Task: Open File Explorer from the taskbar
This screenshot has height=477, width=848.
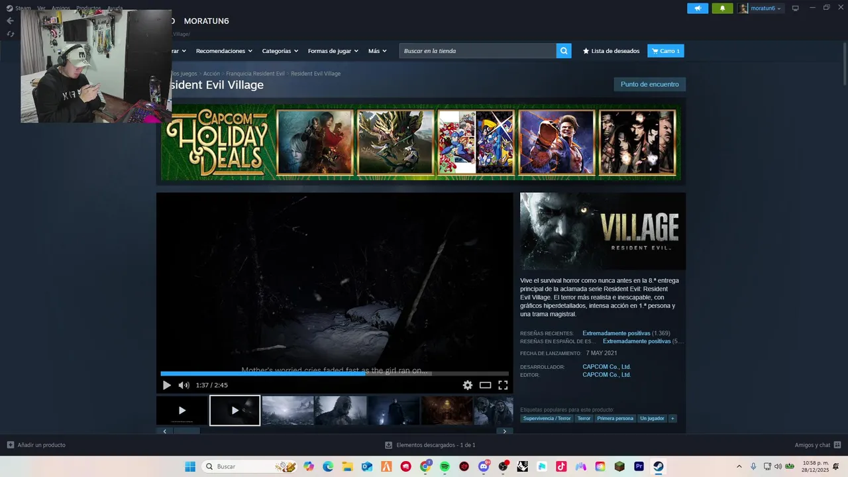Action: point(347,466)
